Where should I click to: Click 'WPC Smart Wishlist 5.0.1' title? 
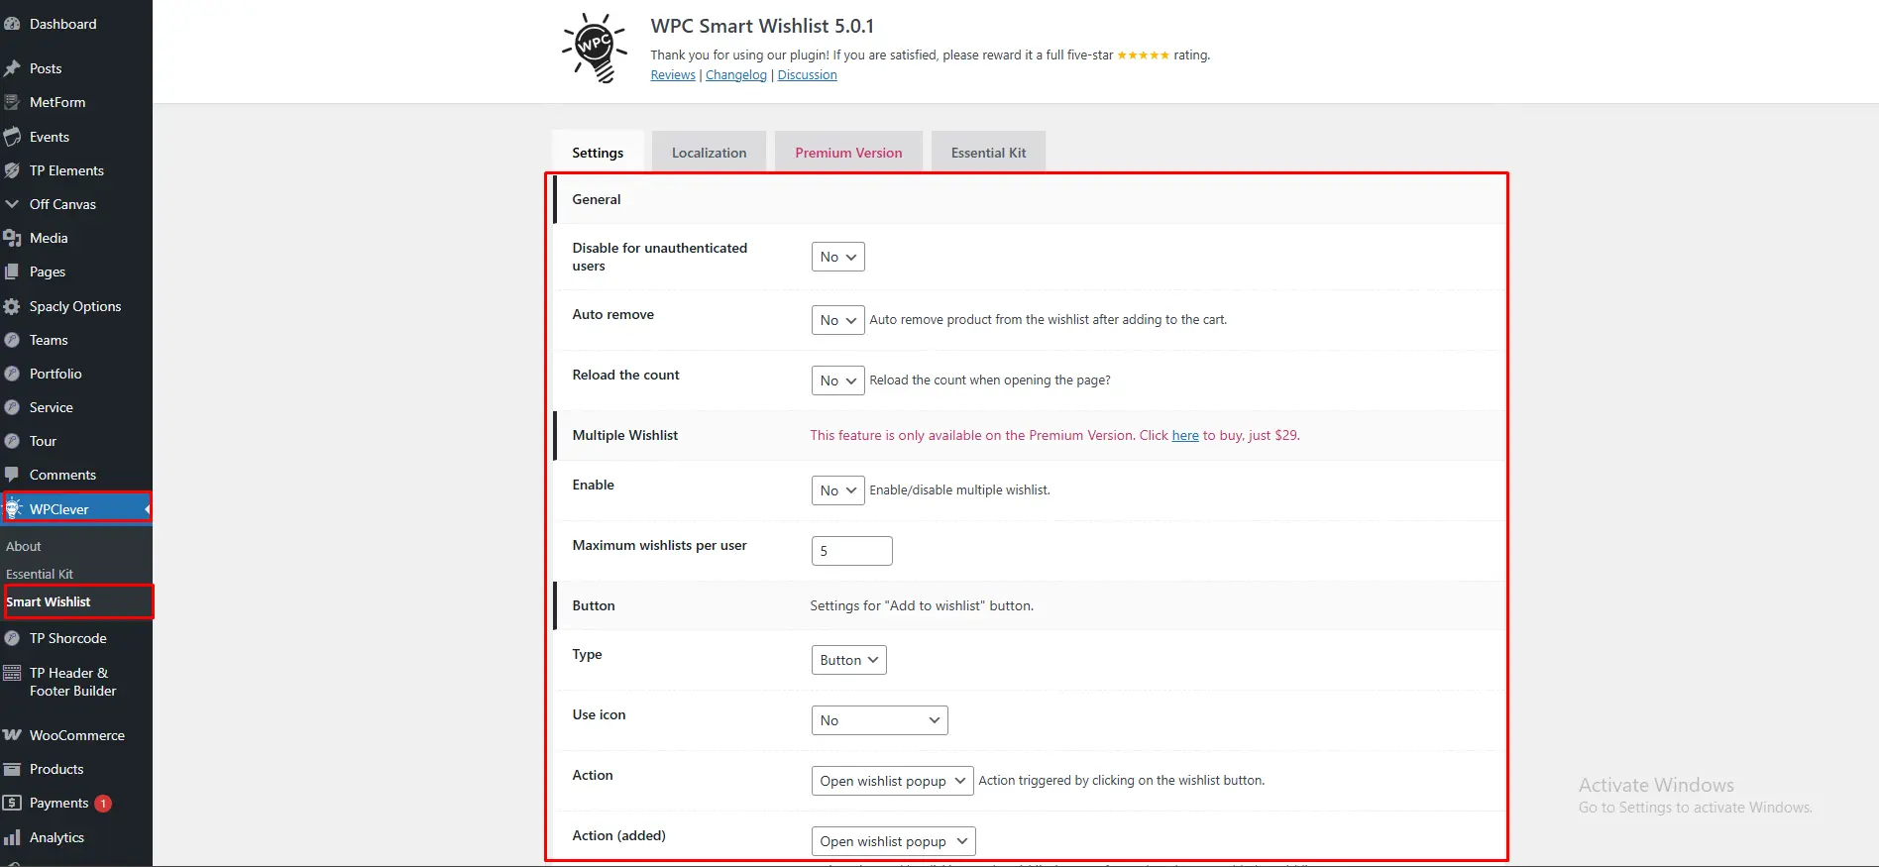click(x=762, y=26)
